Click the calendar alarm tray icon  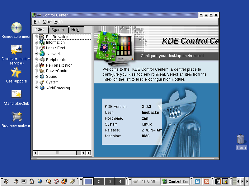pos(225,181)
